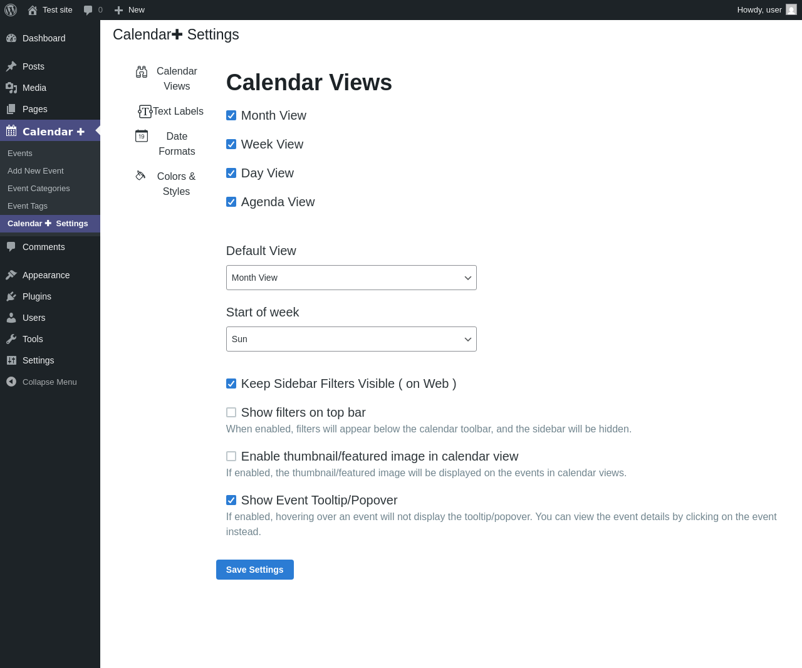Click the Collapse Menu arrow icon
Screen dimensions: 802x668
click(x=11, y=382)
